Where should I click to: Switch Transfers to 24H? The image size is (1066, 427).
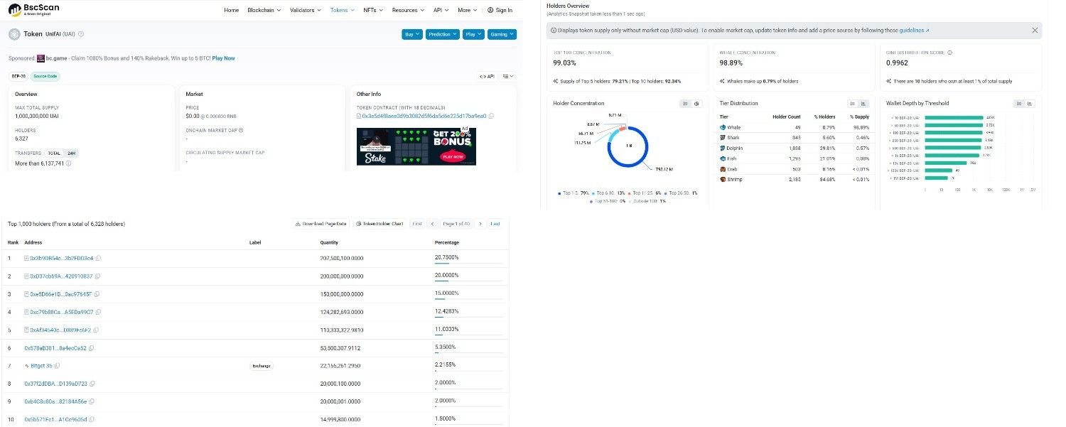(71, 153)
